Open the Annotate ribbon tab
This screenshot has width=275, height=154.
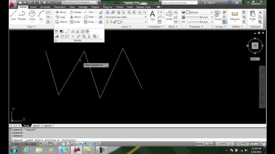point(45,7)
